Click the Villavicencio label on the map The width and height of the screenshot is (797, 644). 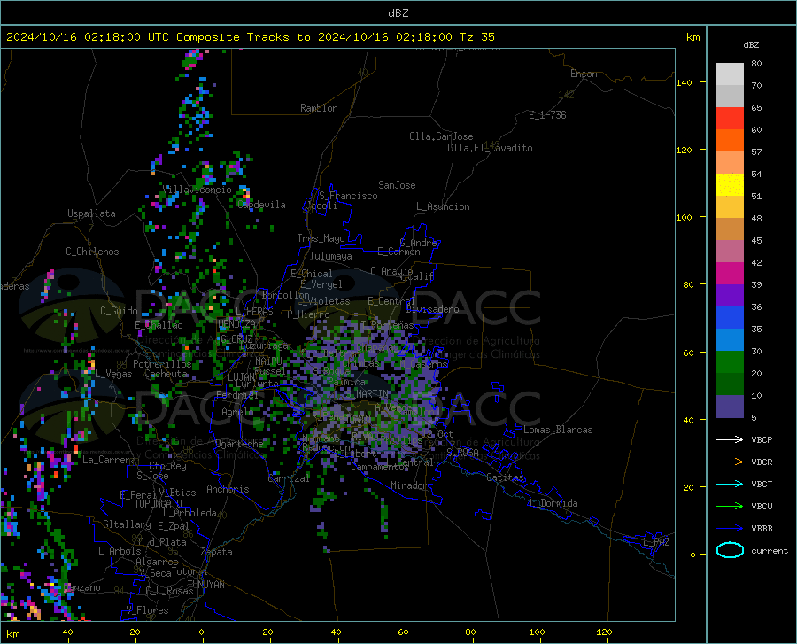click(197, 190)
